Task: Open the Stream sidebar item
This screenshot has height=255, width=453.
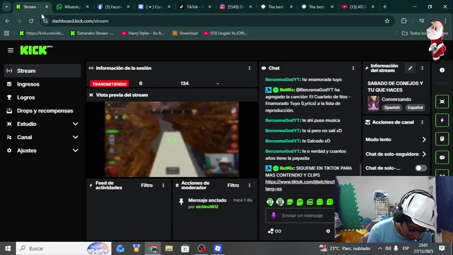Action: pyautogui.click(x=43, y=71)
